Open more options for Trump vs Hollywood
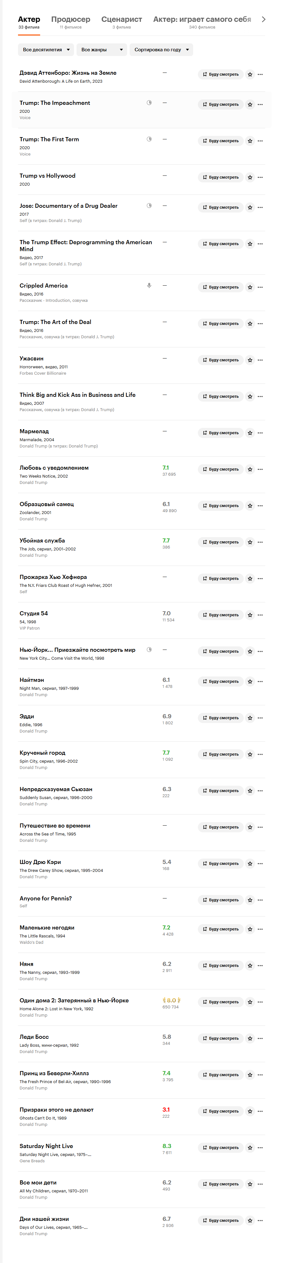Image resolution: width=306 pixels, height=1263 pixels. coord(260,177)
